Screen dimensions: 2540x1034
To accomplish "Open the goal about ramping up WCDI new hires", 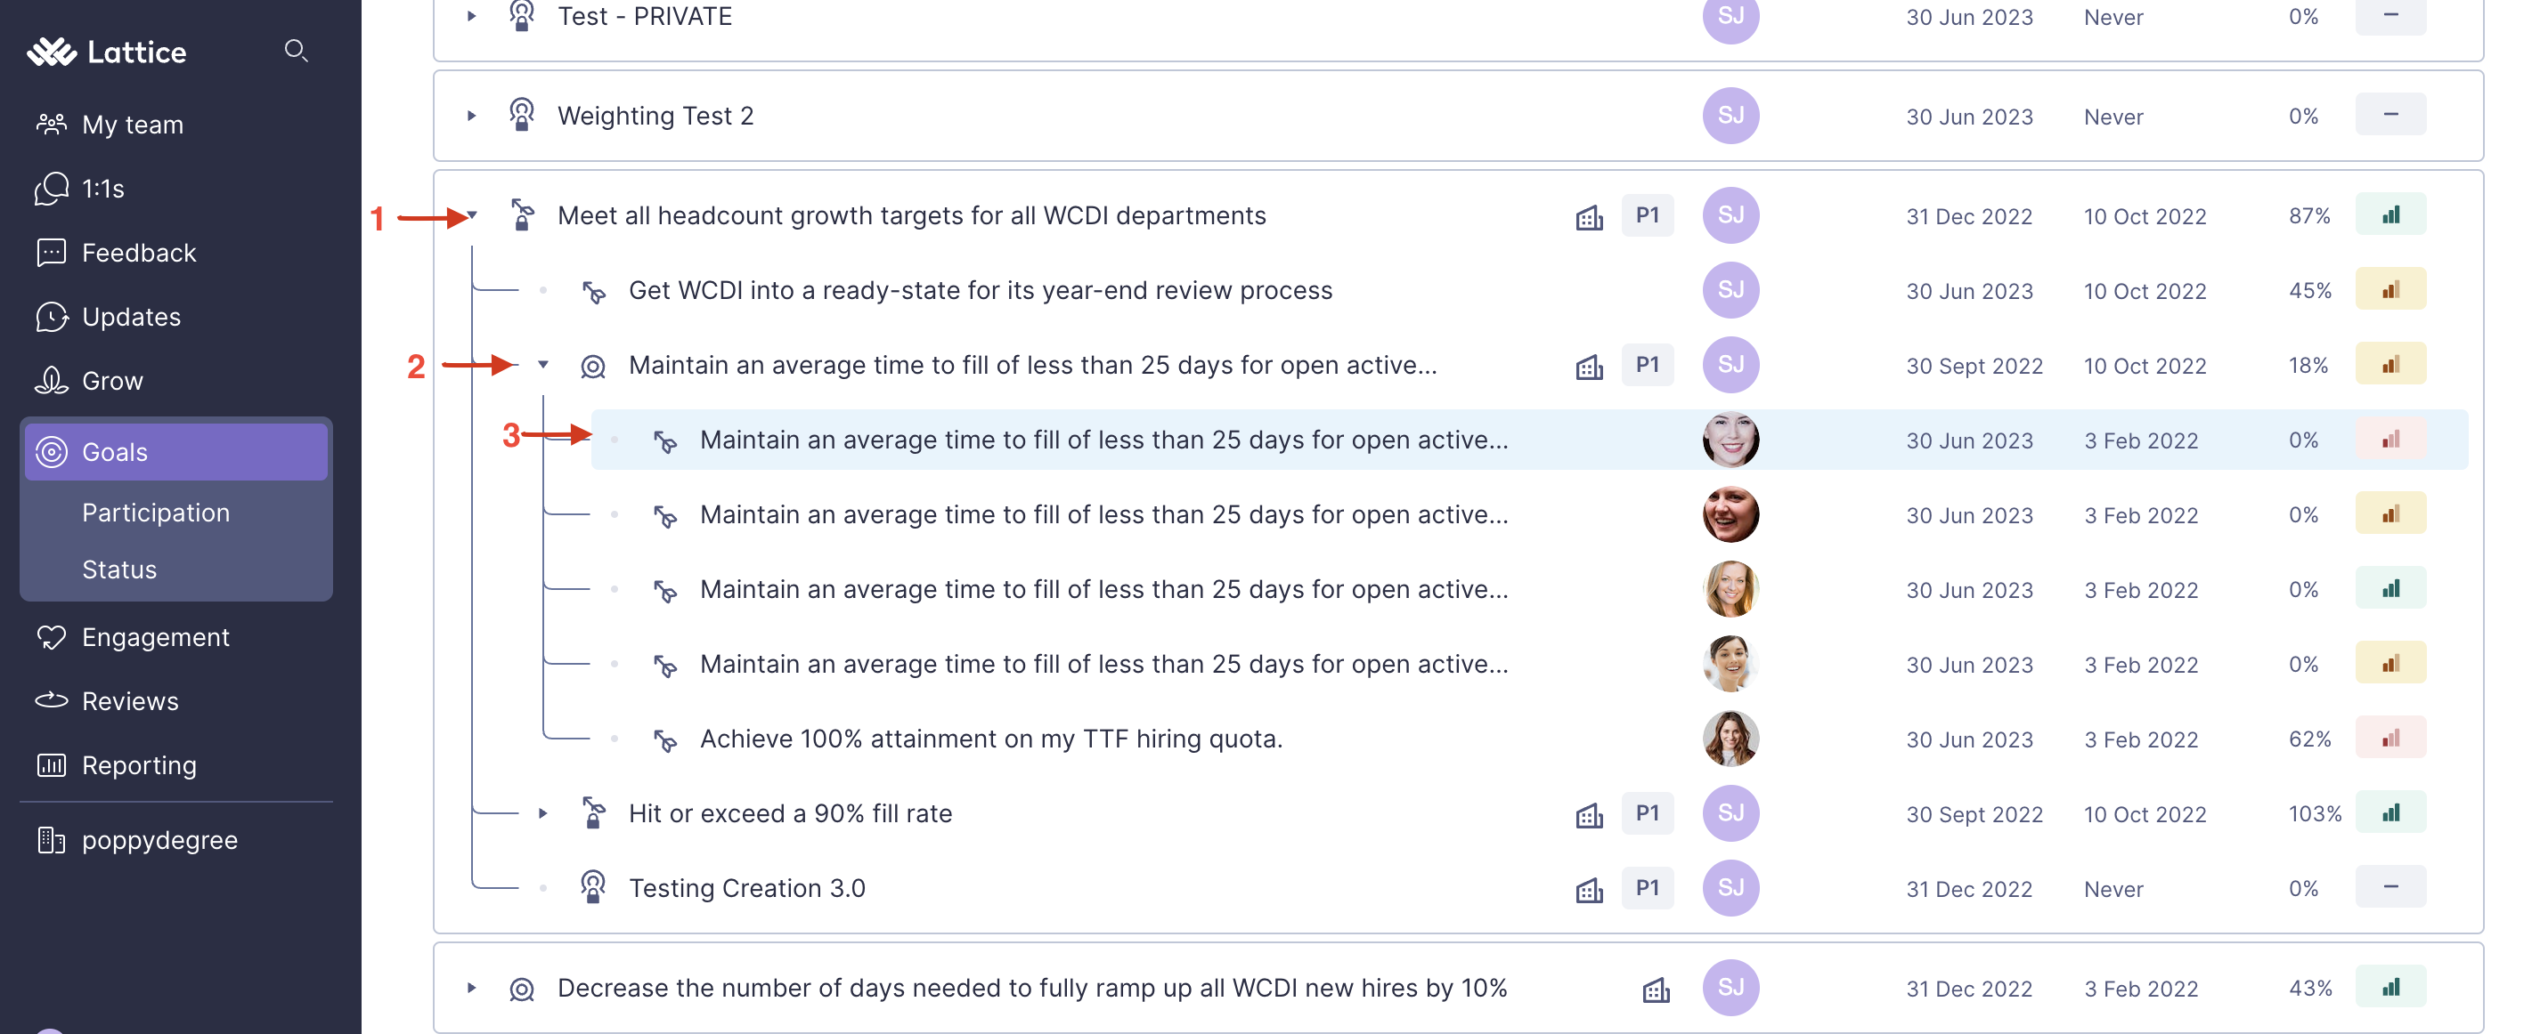I will pyautogui.click(x=1031, y=988).
